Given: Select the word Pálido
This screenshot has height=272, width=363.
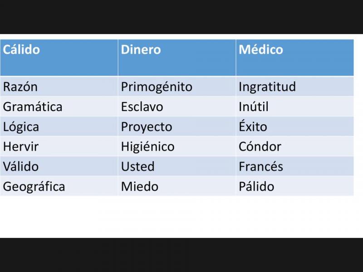Looking at the screenshot, I should [x=256, y=186].
